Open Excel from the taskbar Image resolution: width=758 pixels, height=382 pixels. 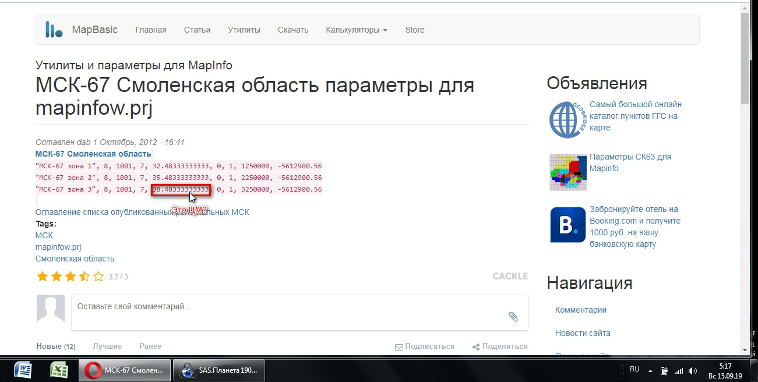pyautogui.click(x=58, y=370)
